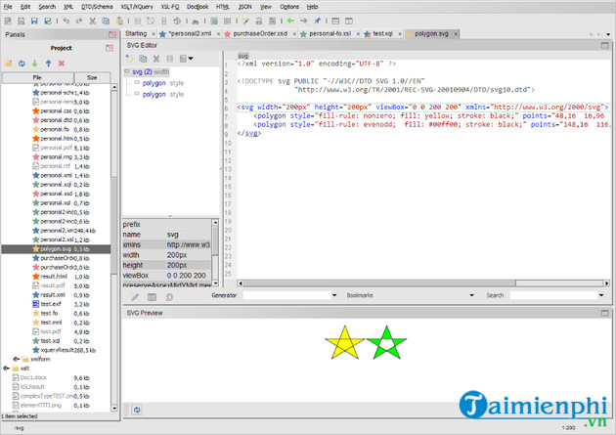Switch to the purchaseOrder.xsd tab
This screenshot has height=435, width=616.
tap(261, 33)
